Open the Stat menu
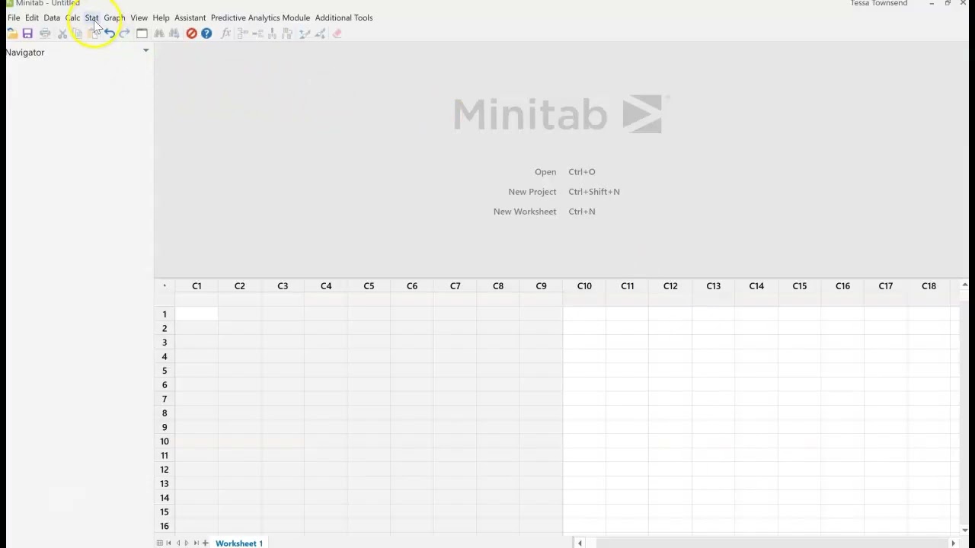 click(91, 18)
